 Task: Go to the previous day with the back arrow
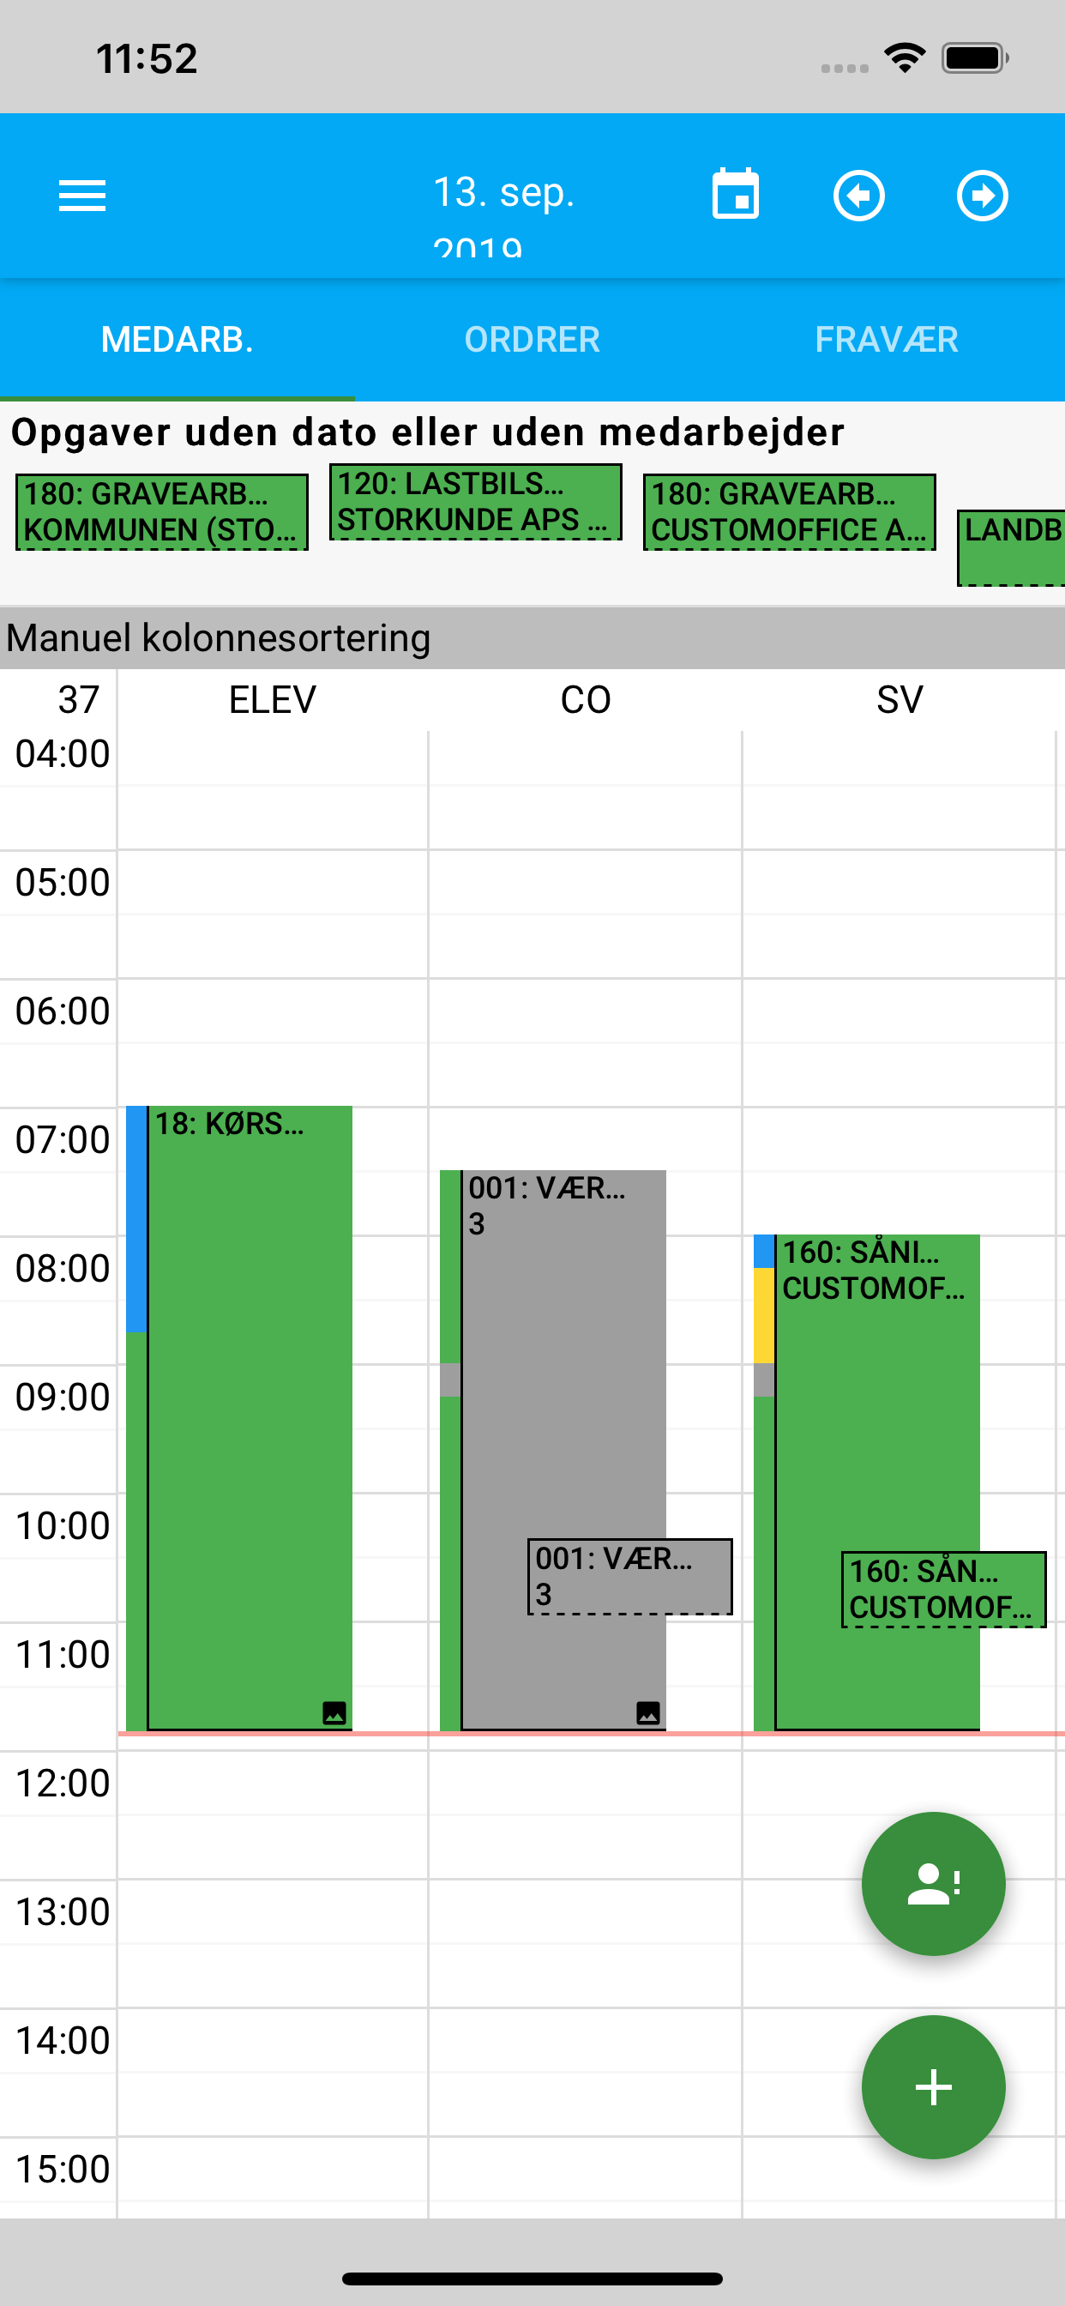click(859, 195)
